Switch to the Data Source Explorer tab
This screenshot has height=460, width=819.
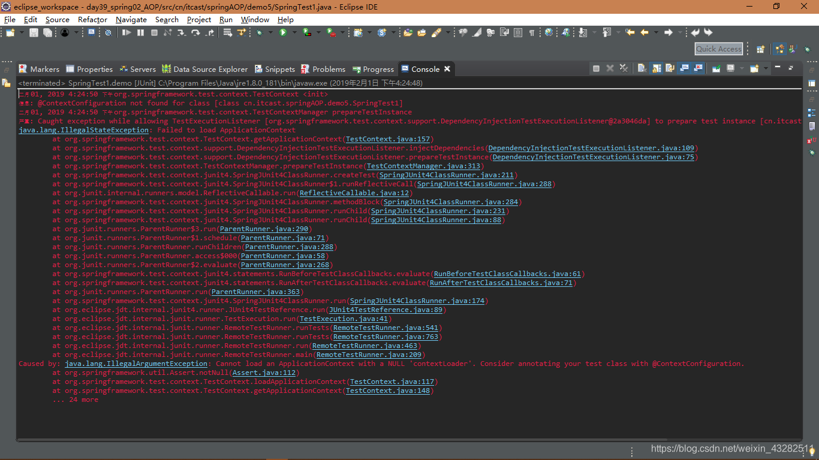[x=205, y=69]
